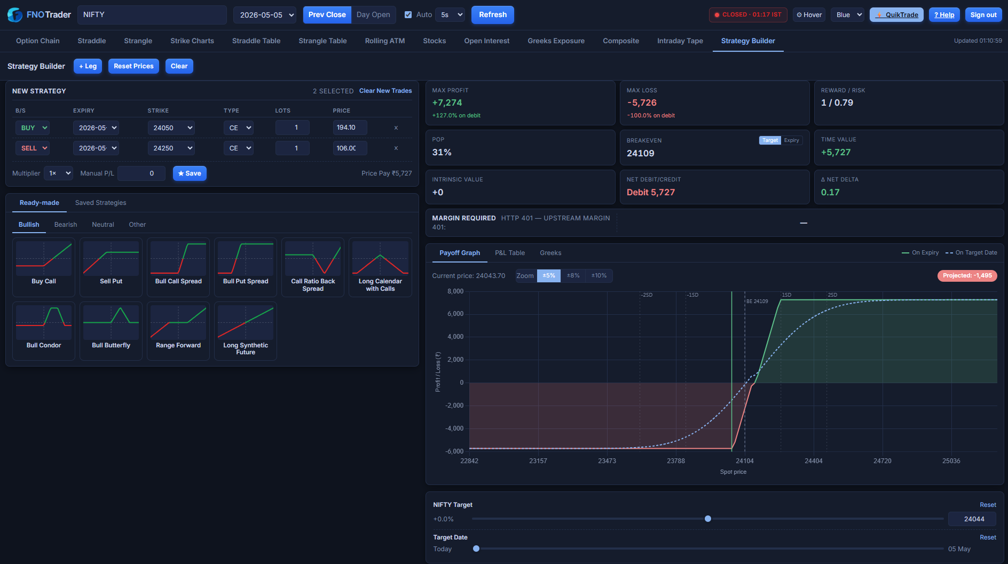The height and width of the screenshot is (564, 1008).
Task: Switch to the P&L Table tab
Action: [509, 253]
